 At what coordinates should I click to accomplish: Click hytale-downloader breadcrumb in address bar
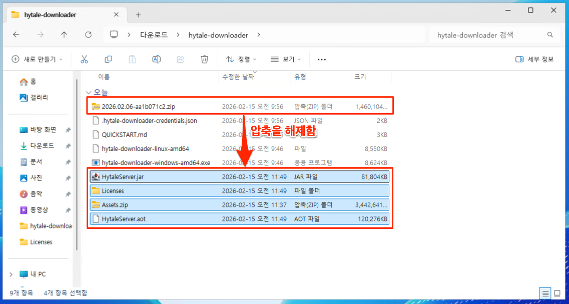218,35
